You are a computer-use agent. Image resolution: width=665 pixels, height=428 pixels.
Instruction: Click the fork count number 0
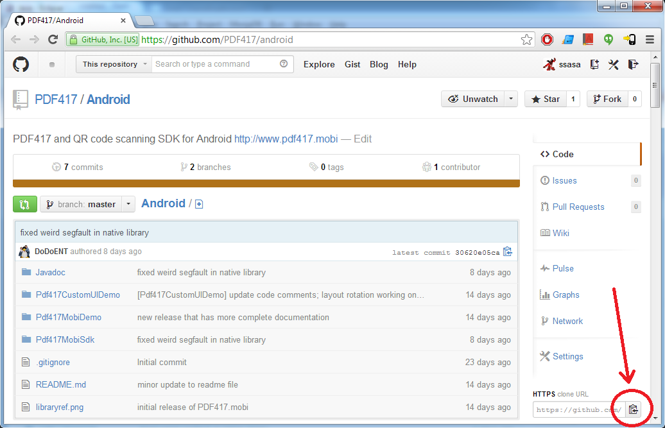tap(634, 99)
